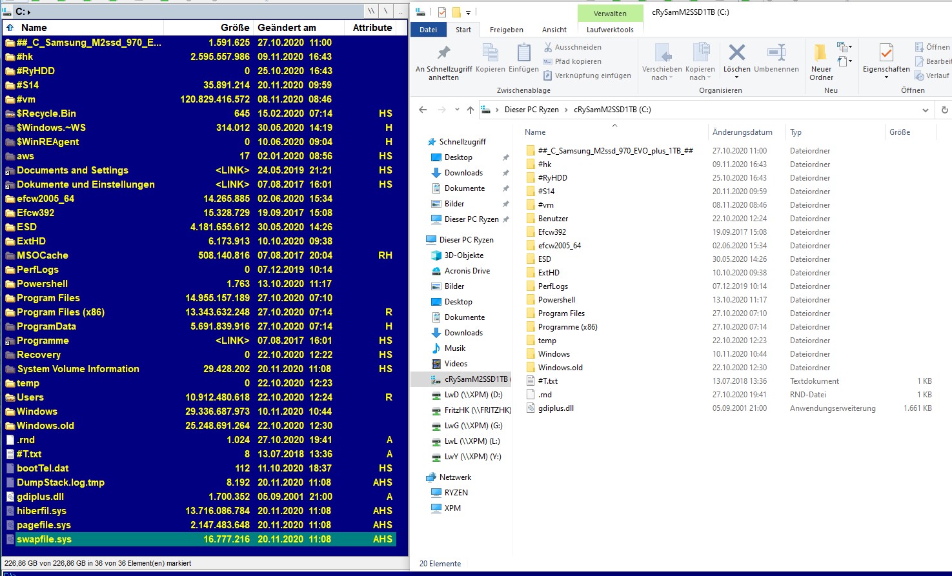Open Eigenschaften properties icon

point(886,53)
